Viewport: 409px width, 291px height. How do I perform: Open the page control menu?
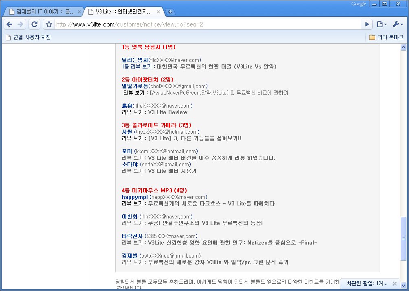click(382, 24)
